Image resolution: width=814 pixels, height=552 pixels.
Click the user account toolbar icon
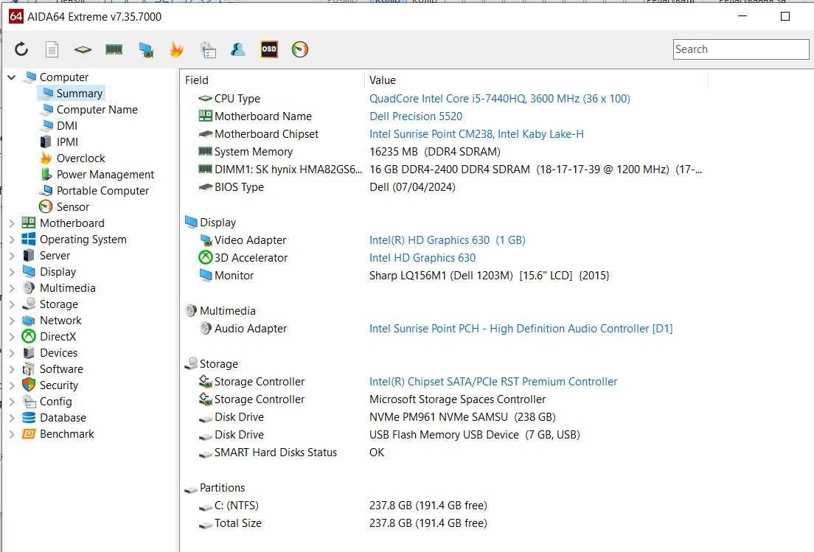(237, 49)
